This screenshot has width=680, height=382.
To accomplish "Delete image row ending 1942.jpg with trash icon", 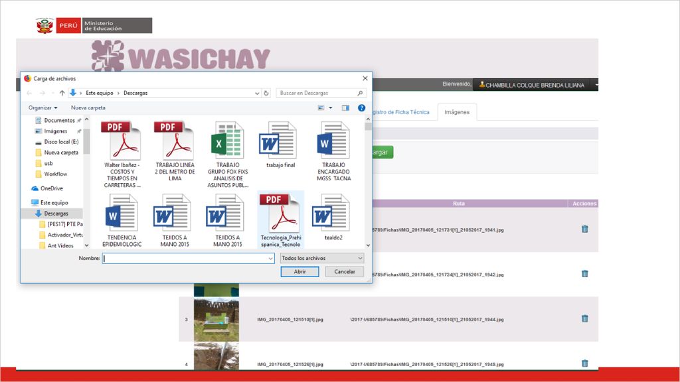I will pos(584,274).
